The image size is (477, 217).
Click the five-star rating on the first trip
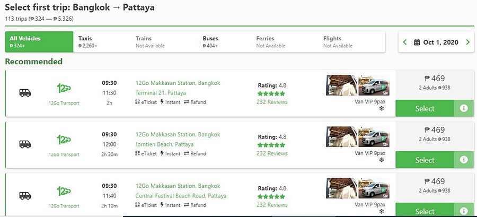[x=271, y=93]
